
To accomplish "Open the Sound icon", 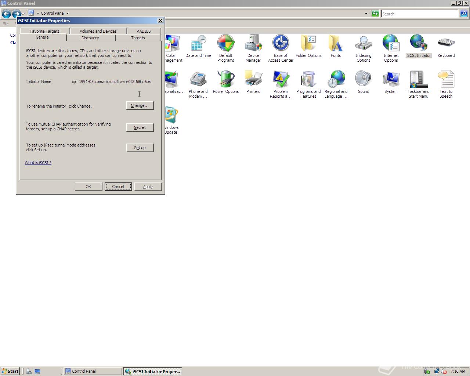I will pyautogui.click(x=364, y=83).
